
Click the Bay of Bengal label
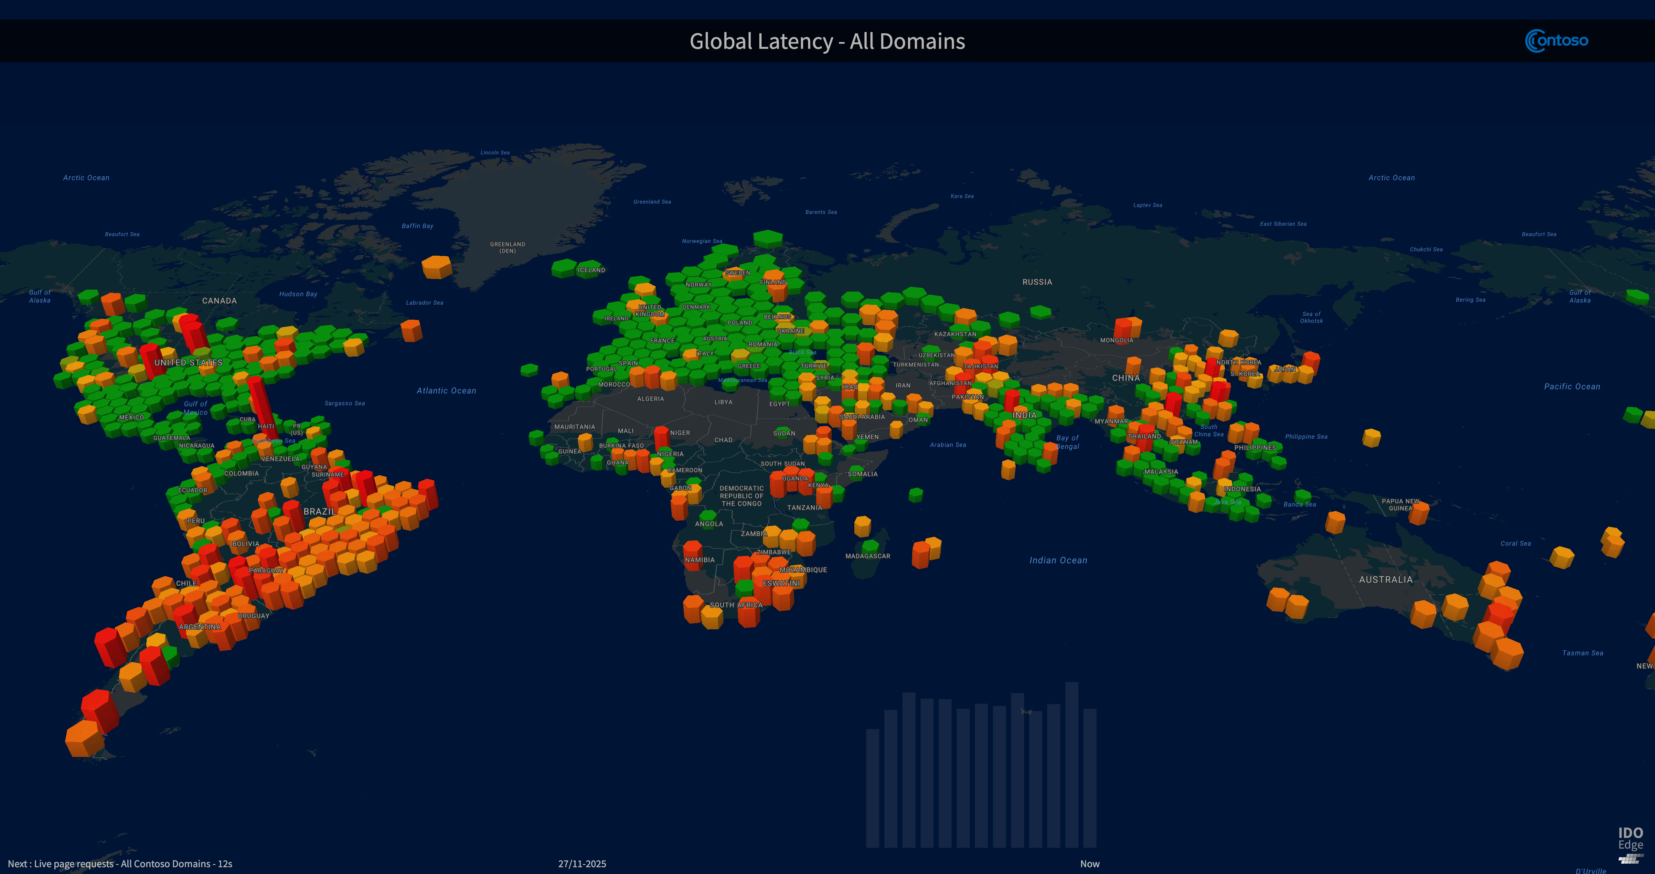point(1068,442)
